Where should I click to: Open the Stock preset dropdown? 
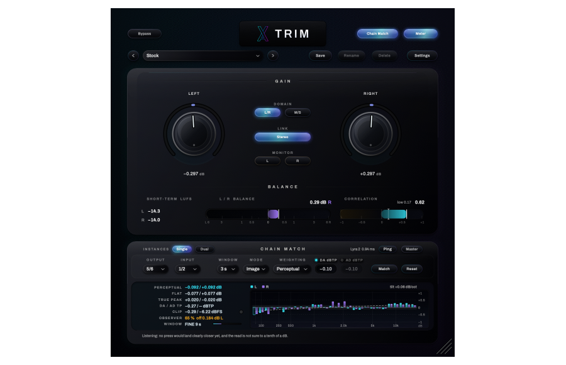point(203,55)
